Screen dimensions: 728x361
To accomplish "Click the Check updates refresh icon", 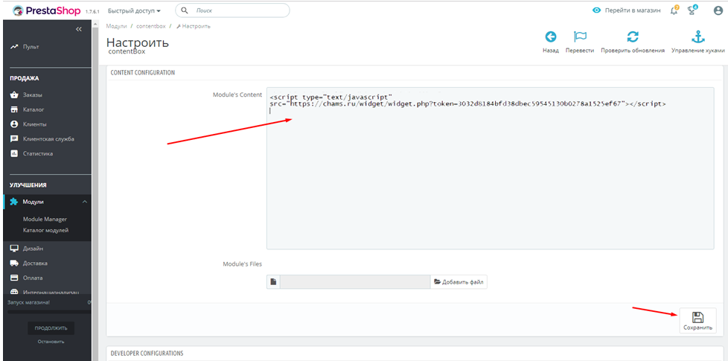I will [x=632, y=37].
